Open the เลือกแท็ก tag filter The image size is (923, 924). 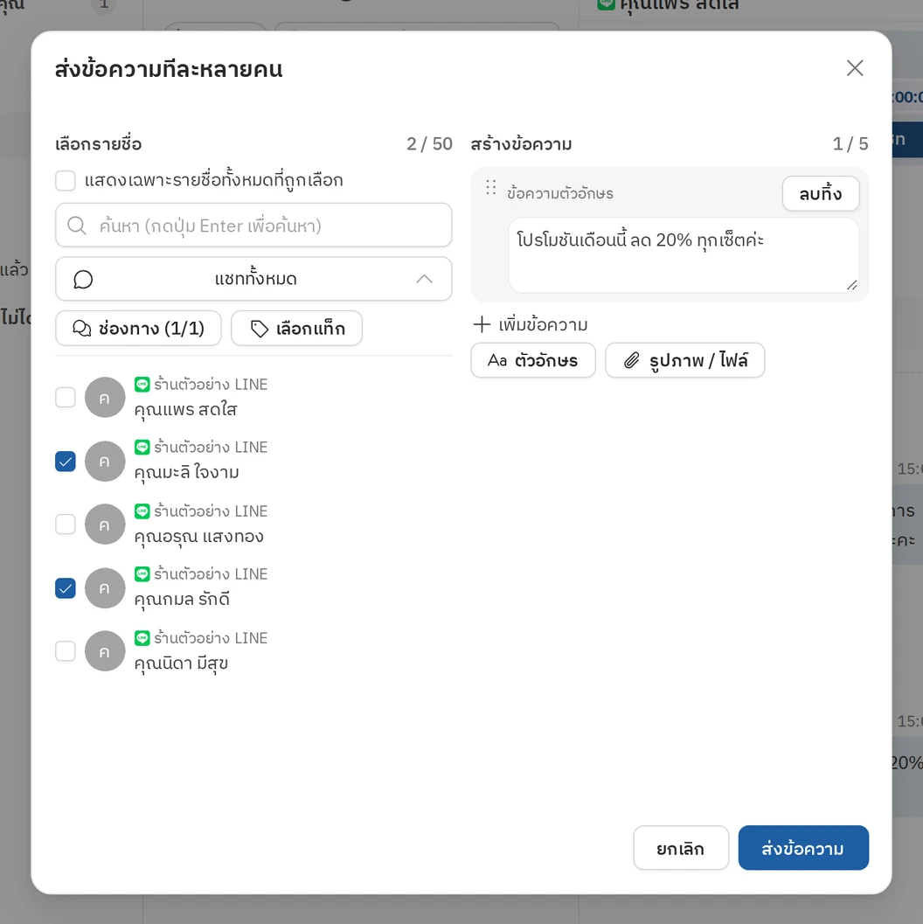click(x=297, y=328)
